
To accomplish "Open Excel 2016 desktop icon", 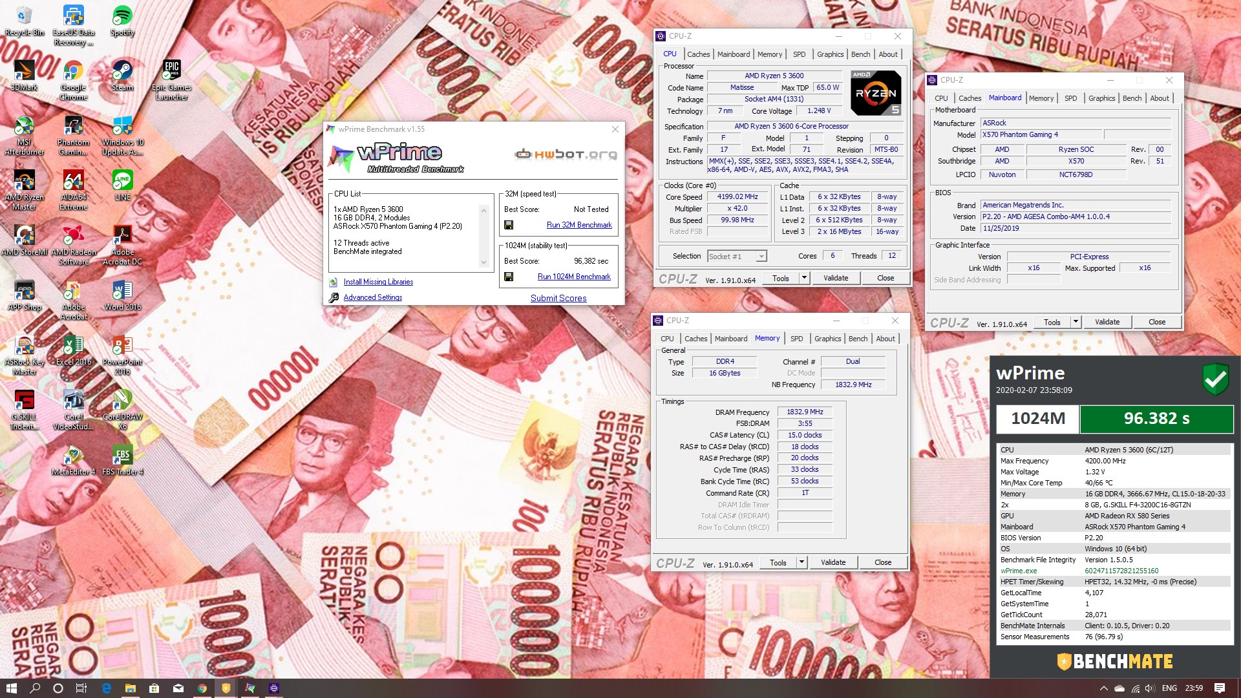I will pos(74,350).
